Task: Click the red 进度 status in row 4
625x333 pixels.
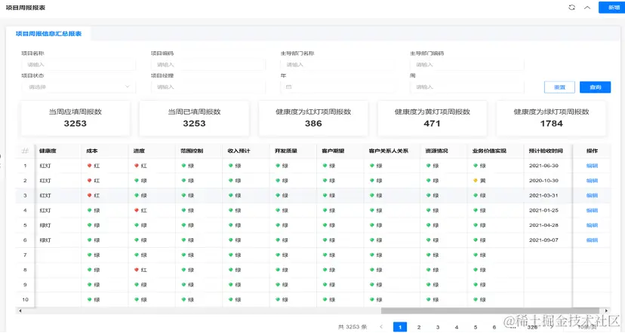Action: 140,210
